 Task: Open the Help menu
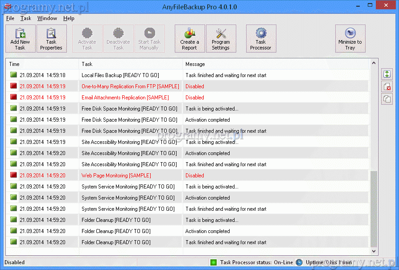tap(69, 18)
